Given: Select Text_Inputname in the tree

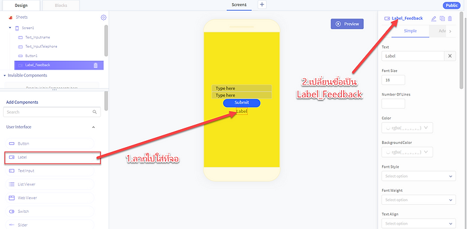Looking at the screenshot, I should click(38, 38).
